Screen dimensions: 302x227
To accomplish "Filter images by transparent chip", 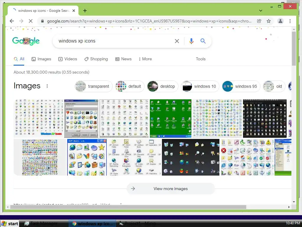I will (x=93, y=86).
